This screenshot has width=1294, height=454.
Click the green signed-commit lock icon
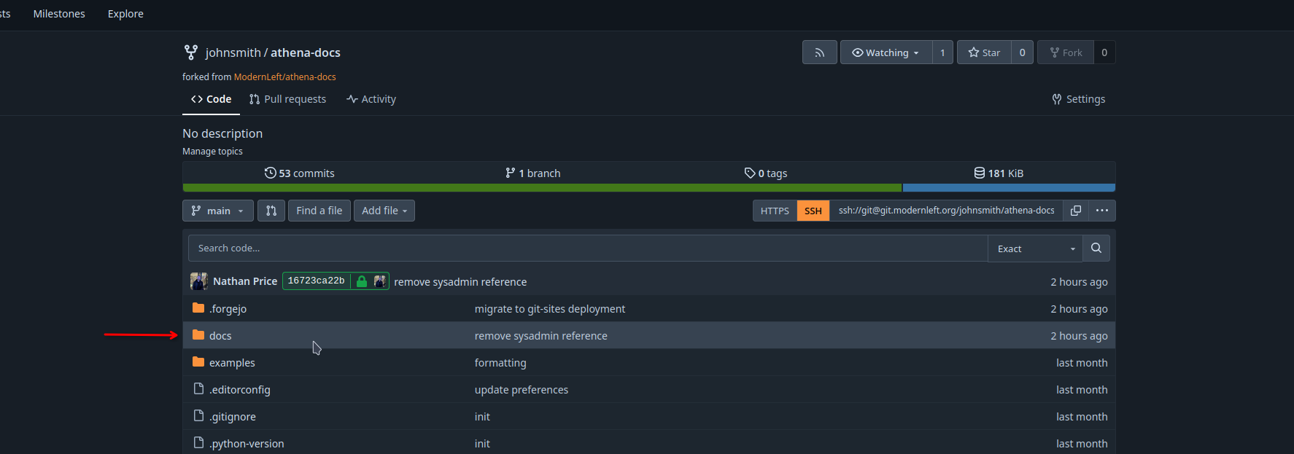pyautogui.click(x=361, y=281)
